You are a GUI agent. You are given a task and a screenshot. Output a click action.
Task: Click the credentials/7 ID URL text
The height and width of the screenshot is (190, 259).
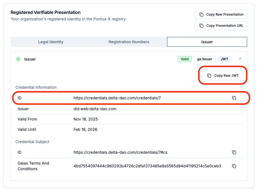117,98
